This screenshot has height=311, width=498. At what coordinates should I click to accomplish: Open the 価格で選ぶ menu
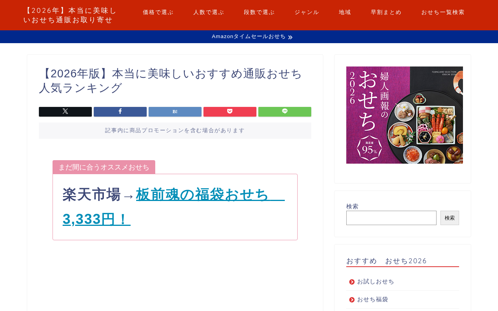pos(158,12)
